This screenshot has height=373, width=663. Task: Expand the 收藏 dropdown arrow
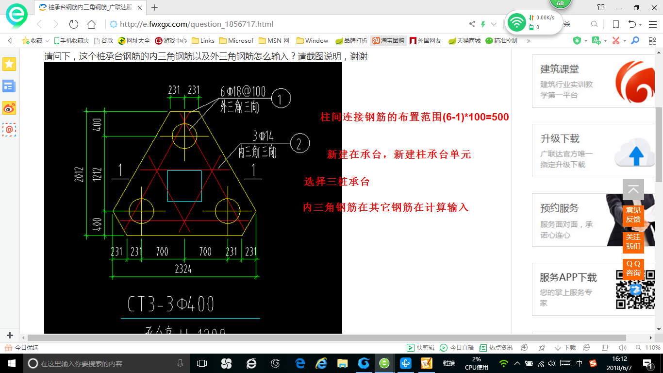point(47,41)
